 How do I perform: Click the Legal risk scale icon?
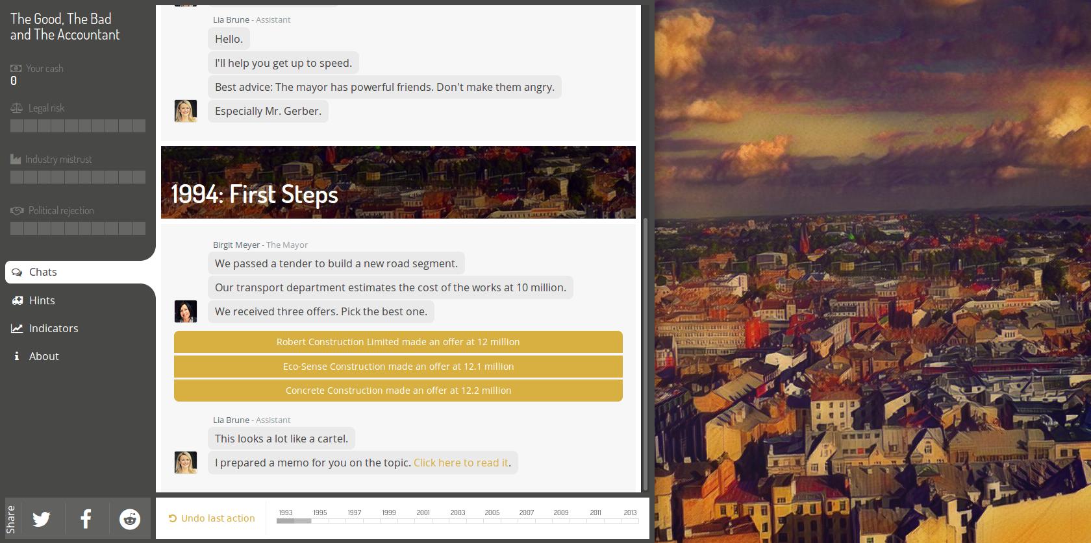coord(16,108)
